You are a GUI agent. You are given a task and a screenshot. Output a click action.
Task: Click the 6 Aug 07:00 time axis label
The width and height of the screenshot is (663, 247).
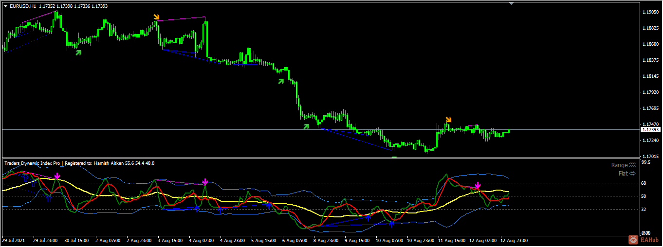[x=295, y=241]
